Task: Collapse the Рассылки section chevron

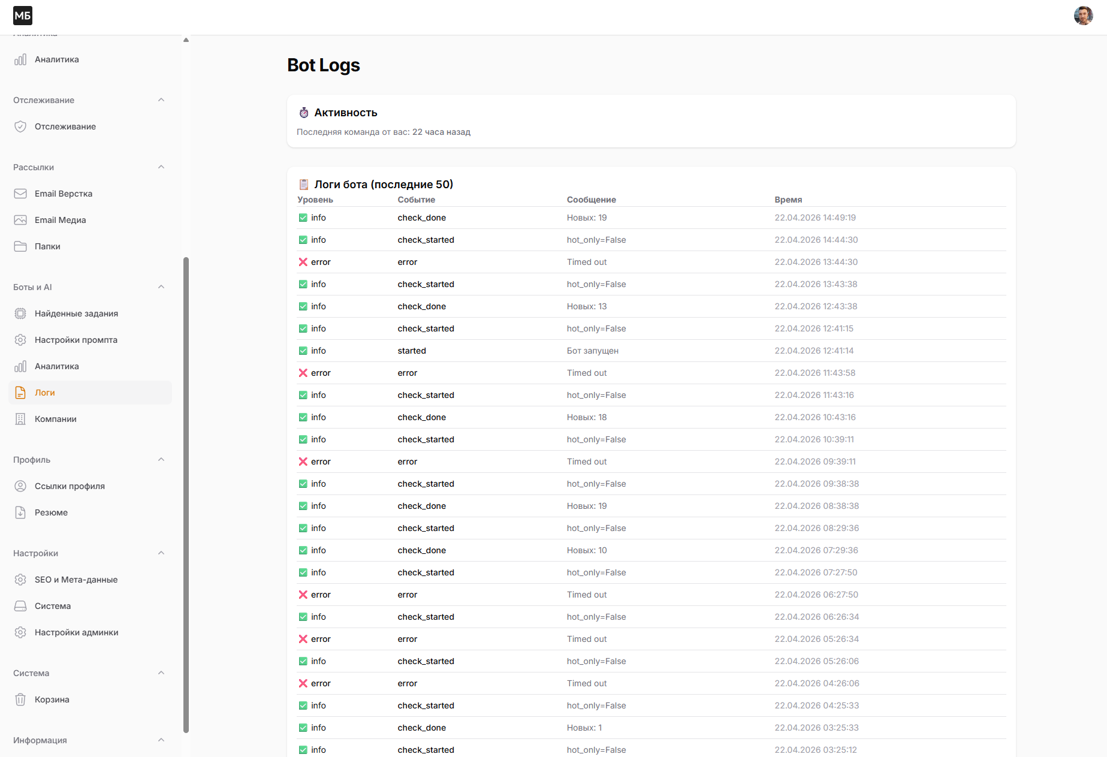Action: [x=161, y=167]
